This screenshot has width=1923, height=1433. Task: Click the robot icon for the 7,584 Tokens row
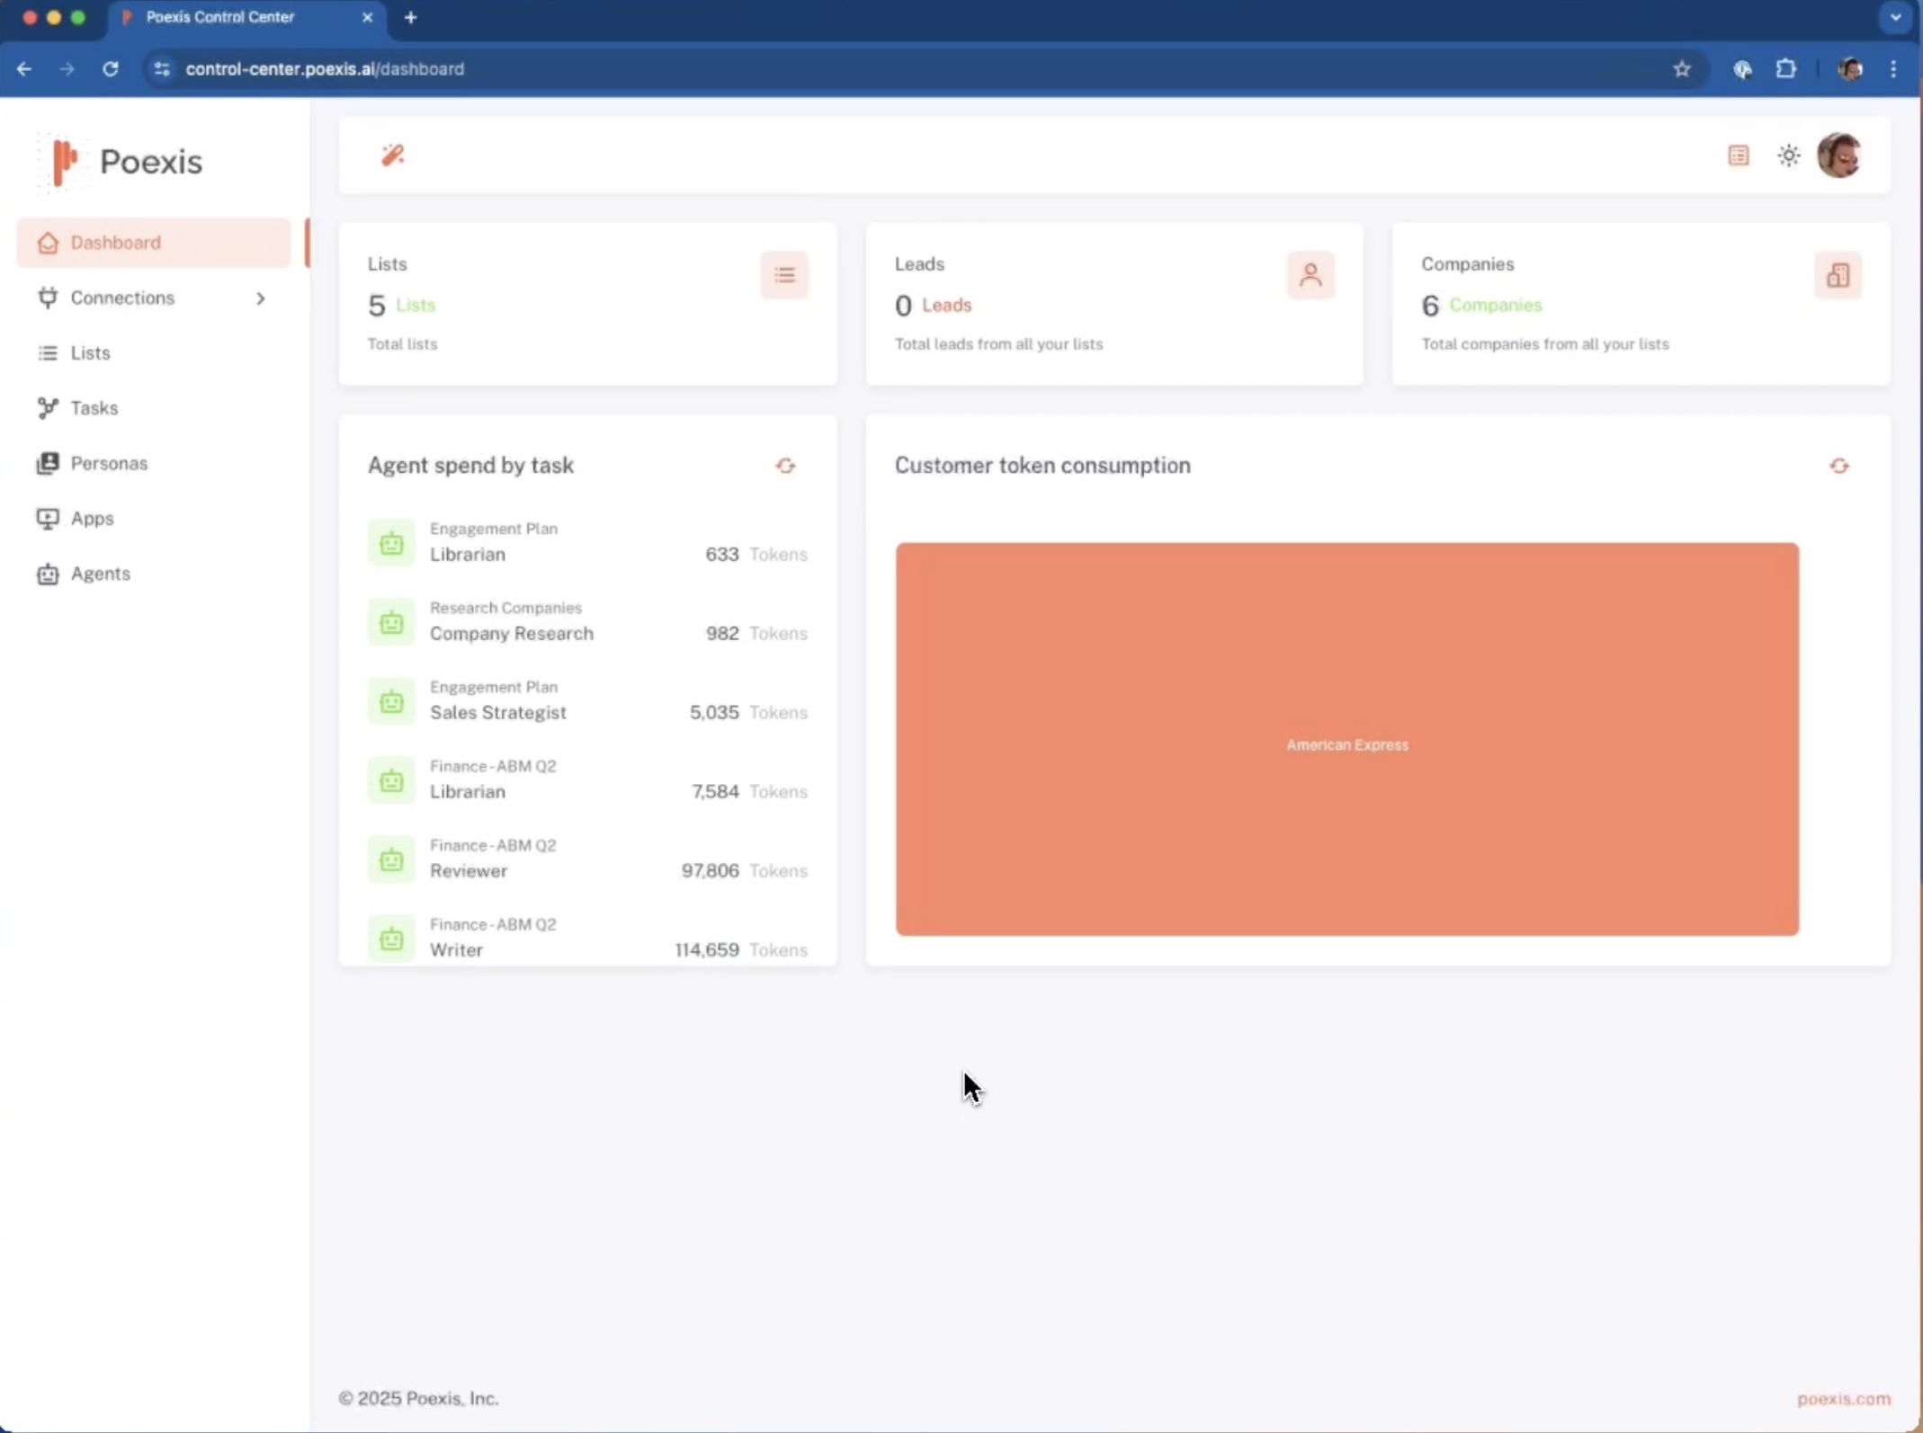point(391,780)
